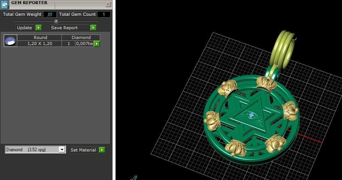Click the green arrow next to Save Report

coord(93,27)
